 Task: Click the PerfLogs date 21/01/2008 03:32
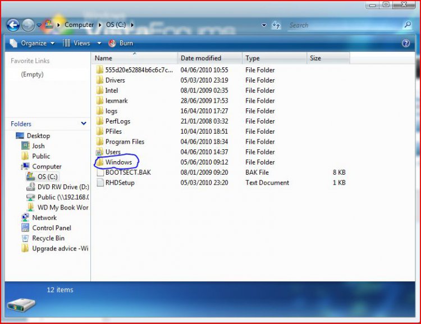click(x=204, y=121)
